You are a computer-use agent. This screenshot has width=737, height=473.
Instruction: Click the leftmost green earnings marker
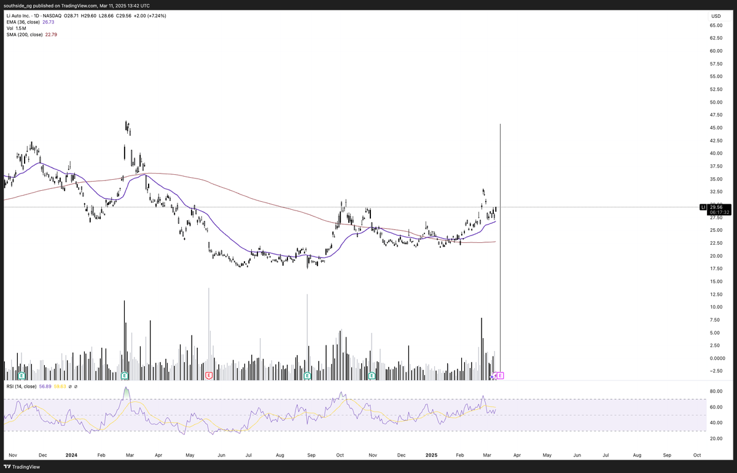click(21, 375)
